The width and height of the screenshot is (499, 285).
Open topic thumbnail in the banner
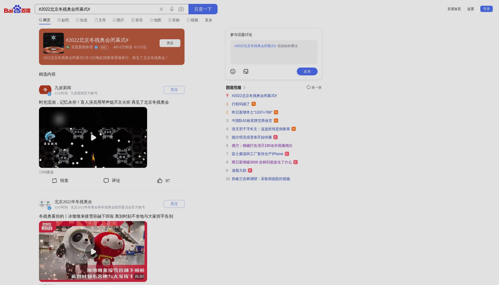pos(54,43)
